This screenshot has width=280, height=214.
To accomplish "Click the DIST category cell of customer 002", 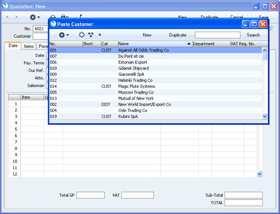I will tap(106, 104).
